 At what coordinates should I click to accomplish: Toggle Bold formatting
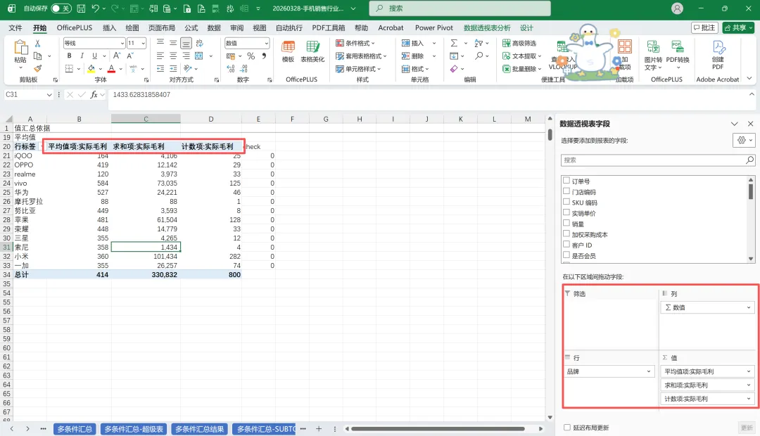coord(69,56)
